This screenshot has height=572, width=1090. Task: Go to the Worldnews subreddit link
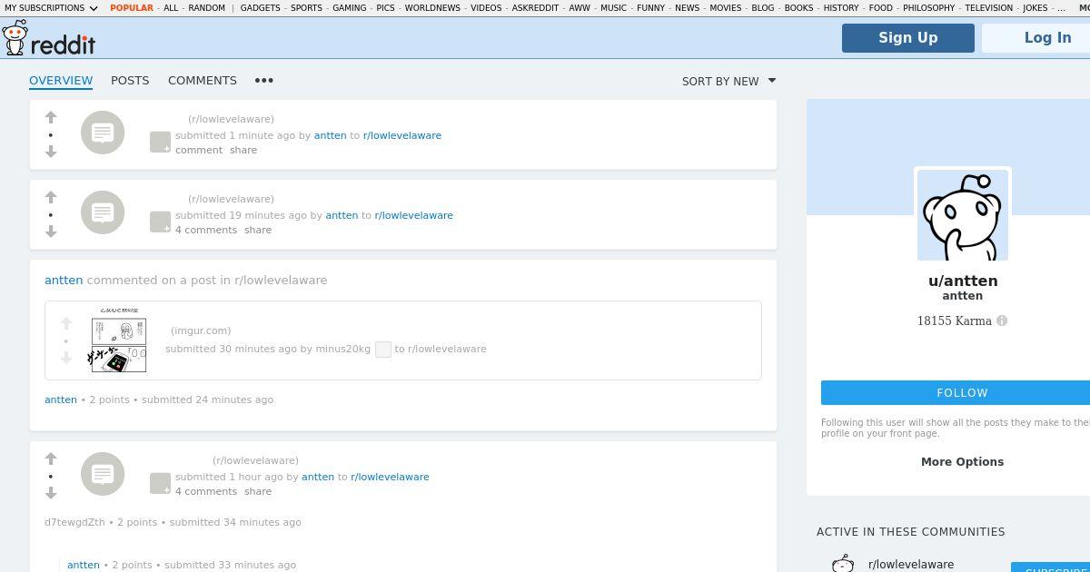pos(432,8)
